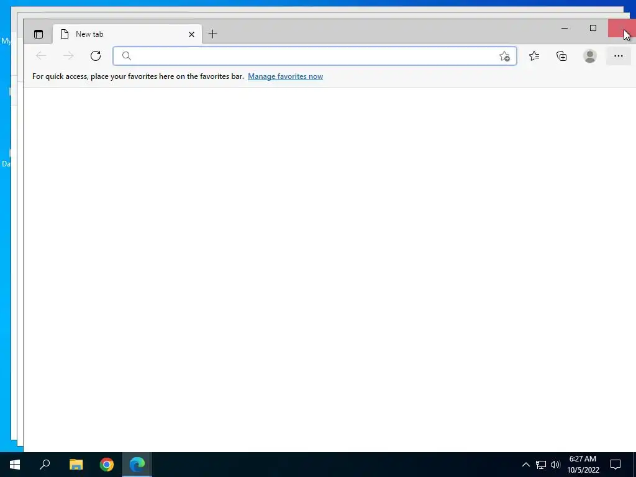Open the notification center
Viewport: 636px width, 477px height.
616,465
